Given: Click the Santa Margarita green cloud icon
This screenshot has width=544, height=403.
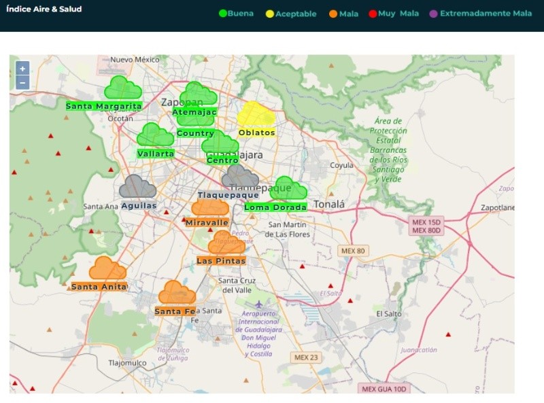Looking at the screenshot, I should 122,88.
